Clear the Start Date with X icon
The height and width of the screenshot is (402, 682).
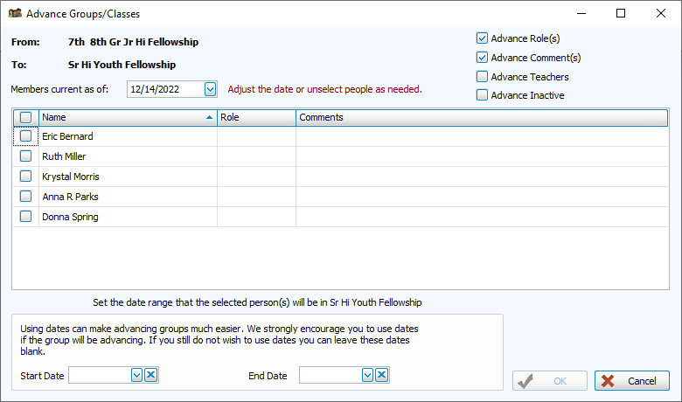[x=150, y=375]
